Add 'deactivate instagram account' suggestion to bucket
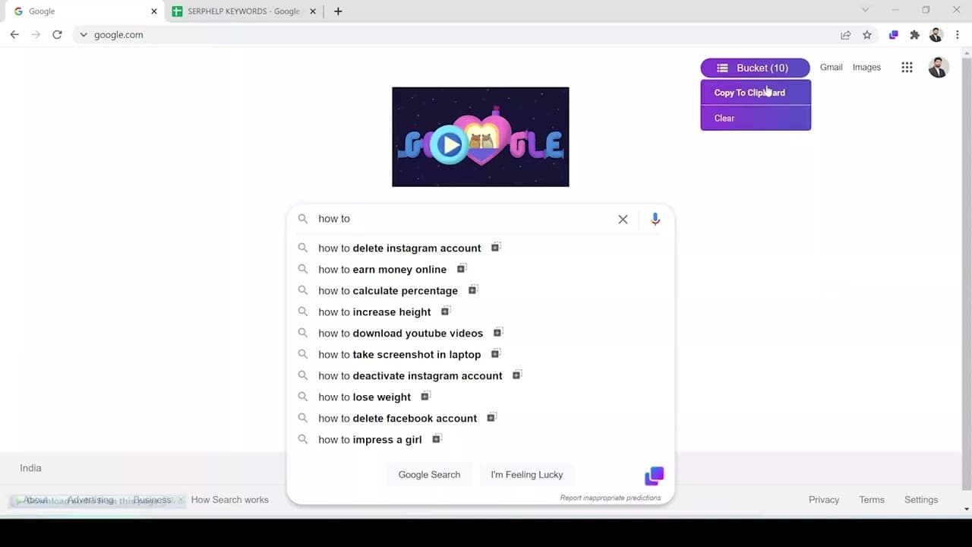 517,375
